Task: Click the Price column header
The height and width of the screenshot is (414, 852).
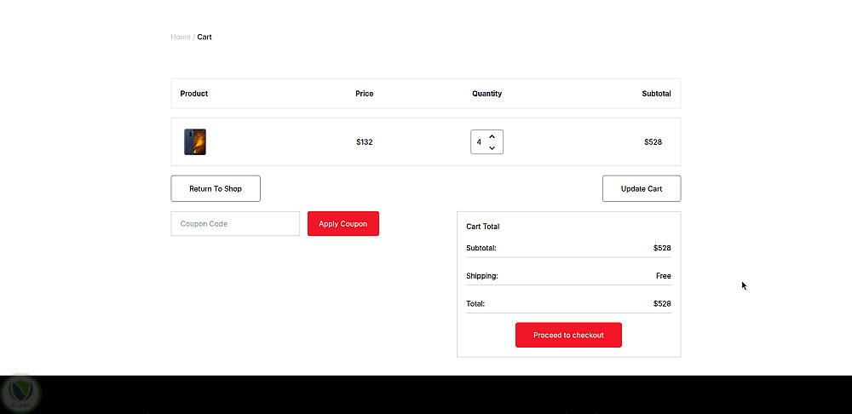Action: point(364,94)
